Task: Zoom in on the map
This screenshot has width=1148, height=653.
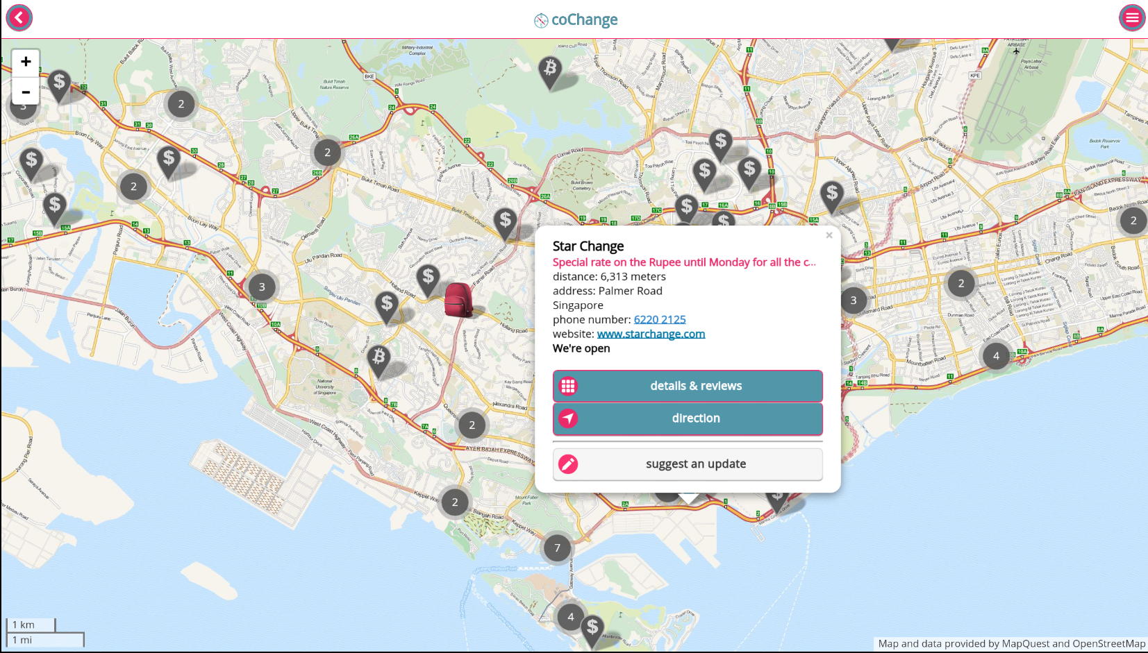Action: 26,62
